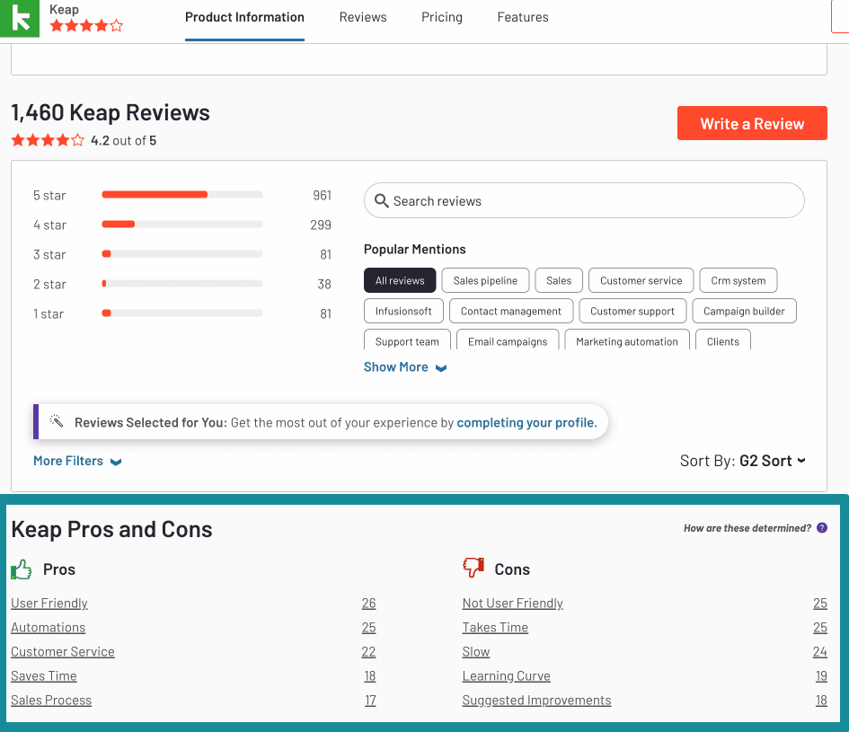Screen dimensions: 849x732
Task: Click the Keap green logo icon
Action: (20, 18)
